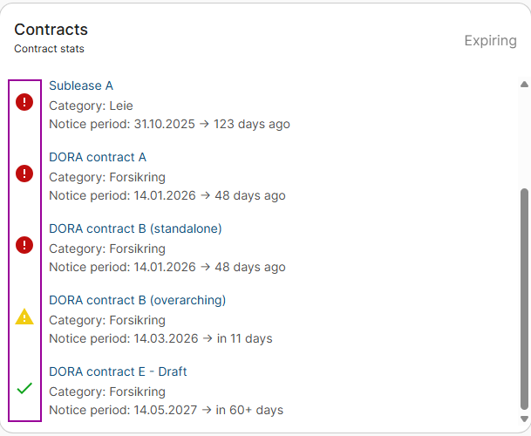531x436 pixels.
Task: Open the DORA contract A link
Action: tap(98, 157)
